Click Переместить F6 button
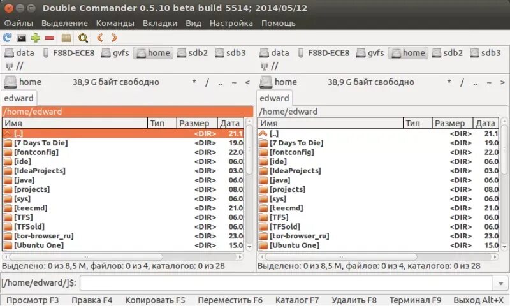The width and height of the screenshot is (510, 306). click(x=230, y=300)
